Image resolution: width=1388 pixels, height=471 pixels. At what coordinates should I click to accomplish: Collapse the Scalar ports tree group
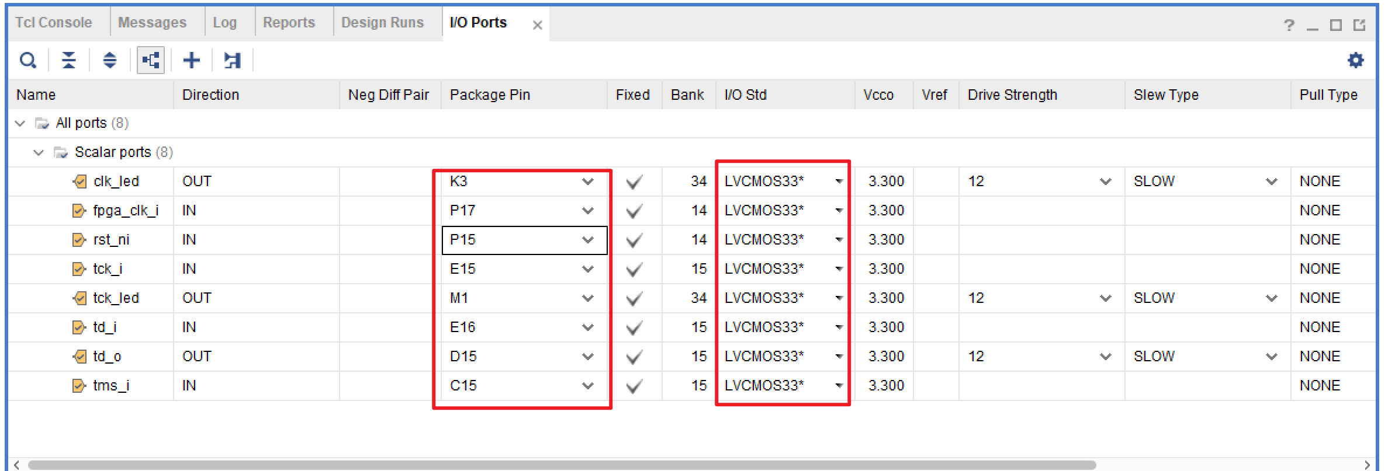[39, 152]
